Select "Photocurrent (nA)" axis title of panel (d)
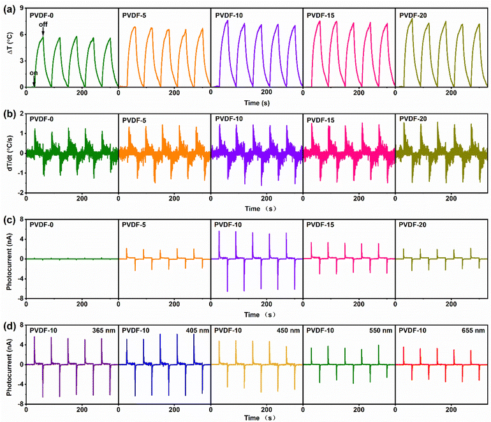The width and height of the screenshot is (491, 422). click(9, 367)
